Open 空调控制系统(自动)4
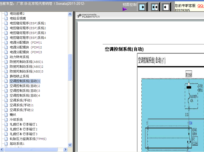 tap(25, 96)
